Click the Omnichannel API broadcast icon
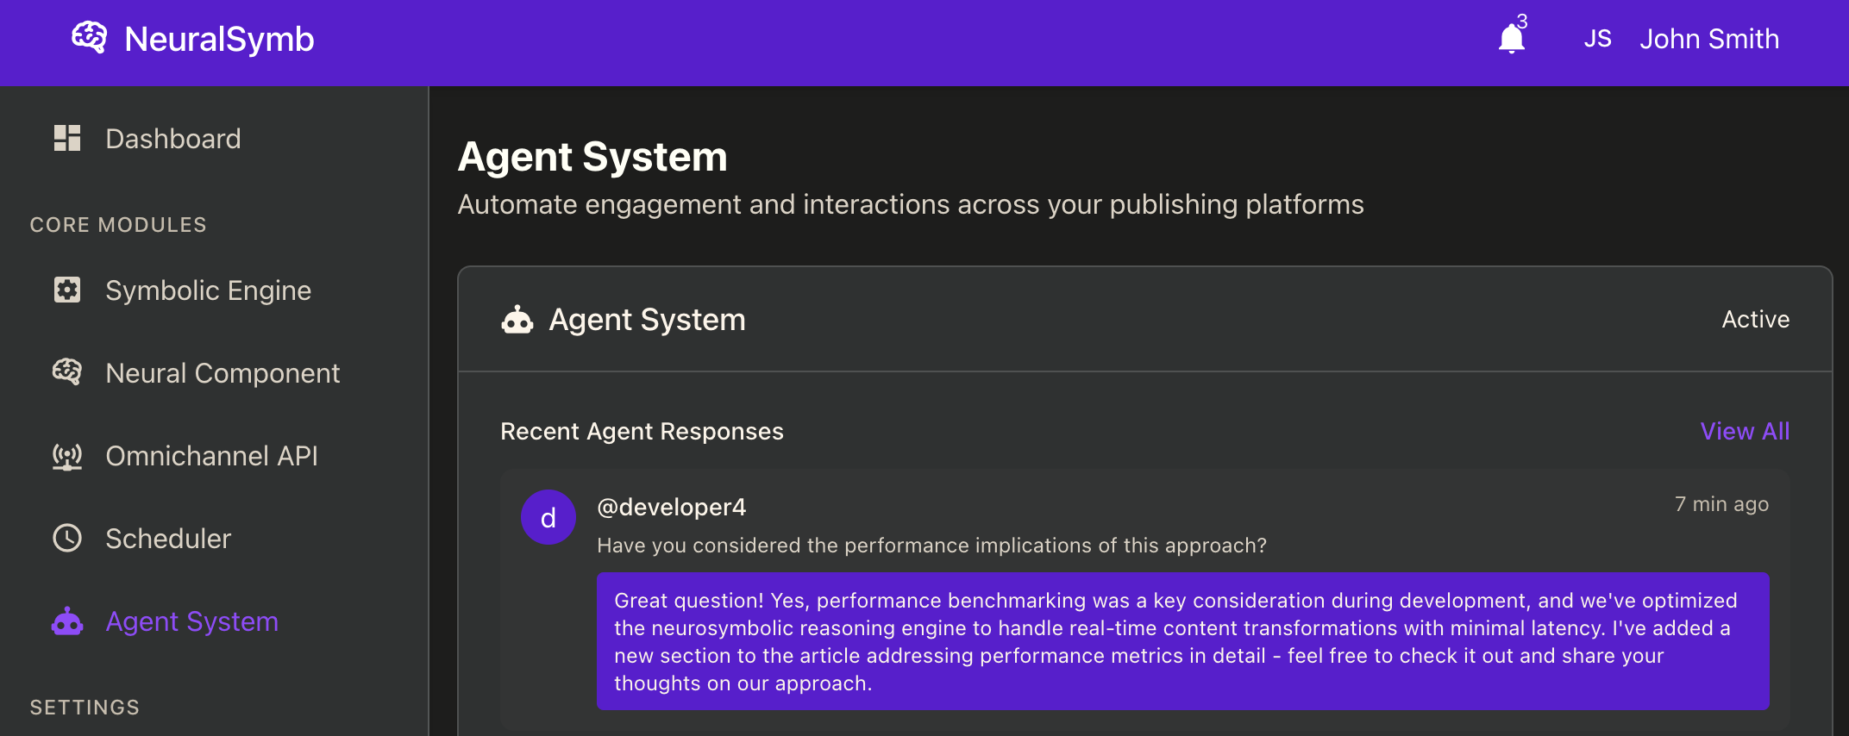Image resolution: width=1849 pixels, height=736 pixels. coord(67,455)
